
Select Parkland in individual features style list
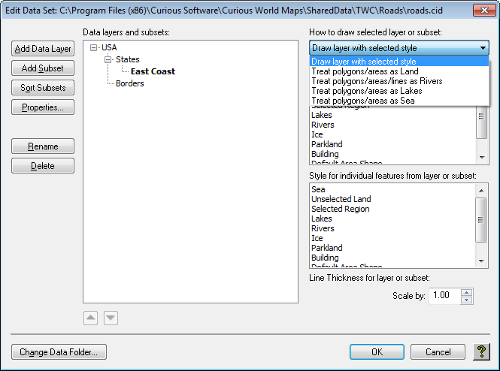[x=327, y=248]
